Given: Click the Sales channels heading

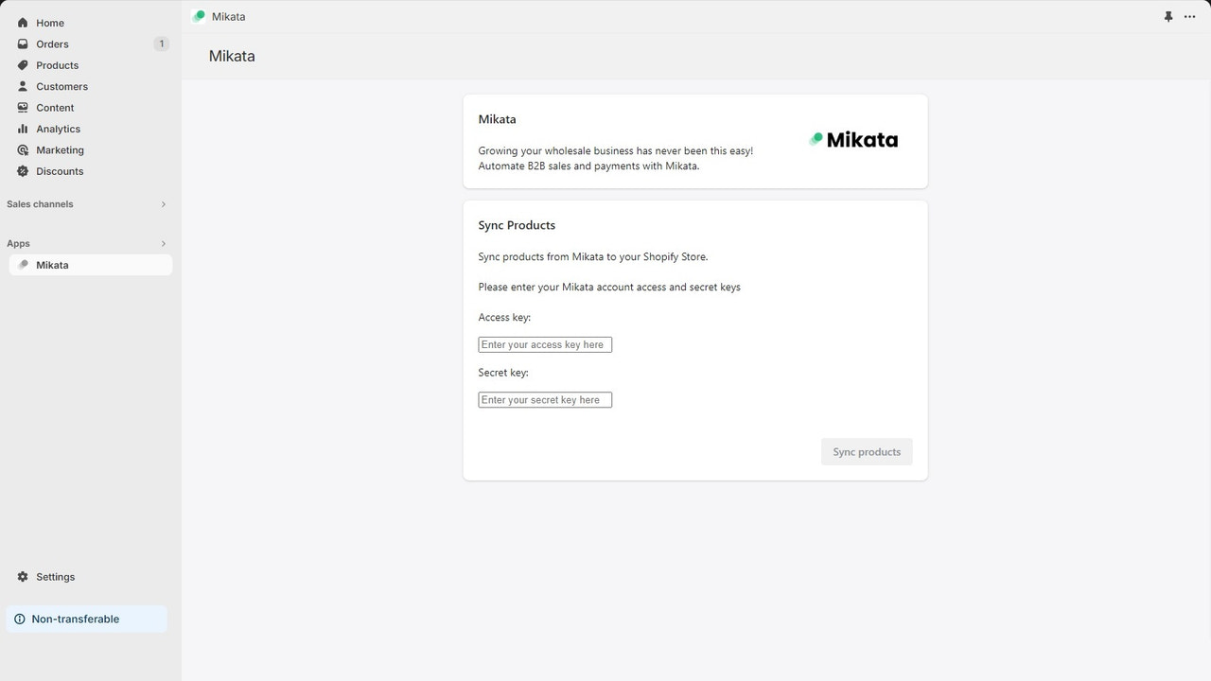Looking at the screenshot, I should (40, 204).
